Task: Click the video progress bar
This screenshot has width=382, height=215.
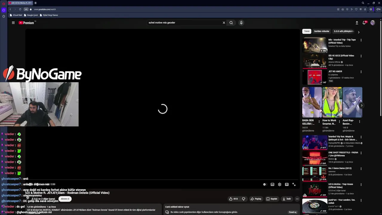Action: point(163,180)
